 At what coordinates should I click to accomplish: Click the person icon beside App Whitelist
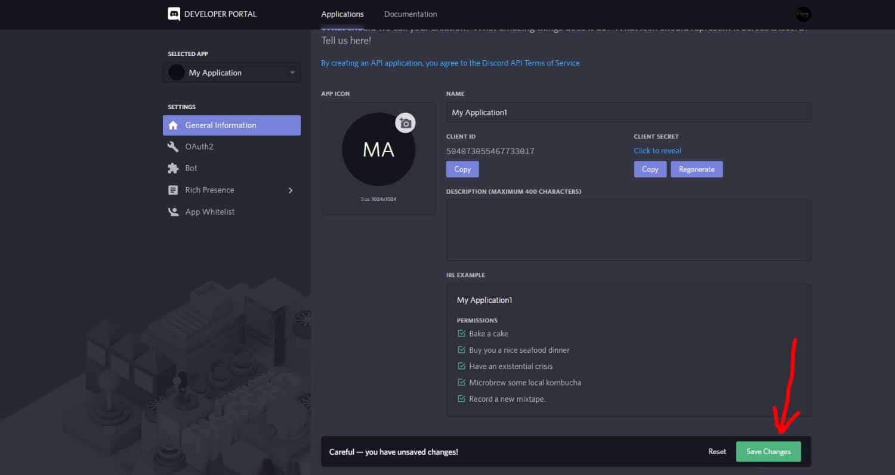point(173,212)
